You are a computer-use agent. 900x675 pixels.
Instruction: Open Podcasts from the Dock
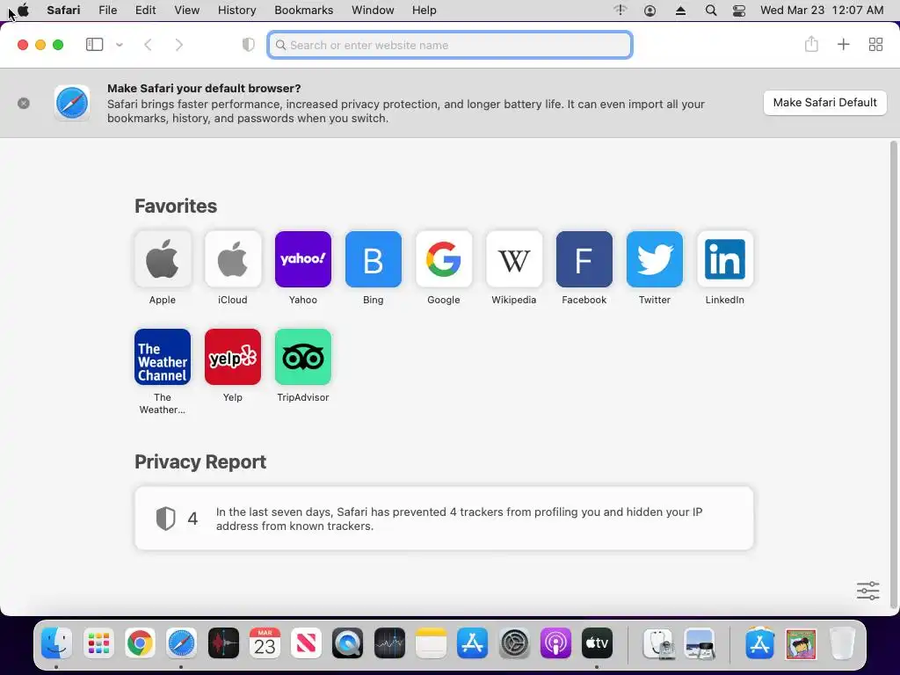(555, 642)
